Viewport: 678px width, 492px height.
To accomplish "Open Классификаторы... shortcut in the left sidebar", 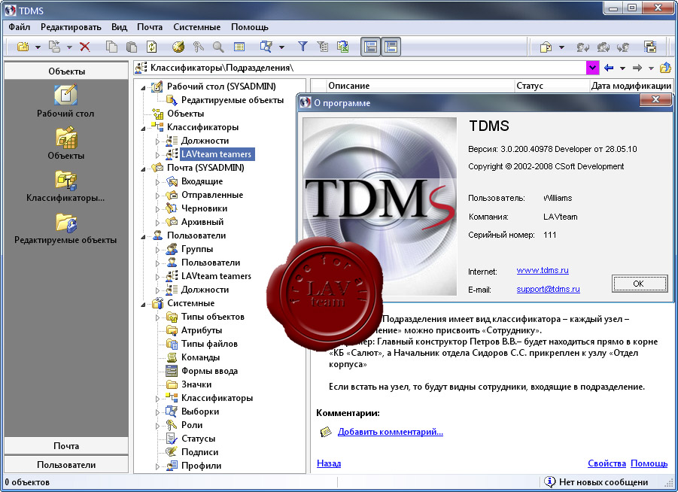I will (65, 186).
